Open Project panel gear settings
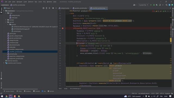The image size is (174, 98). [x=53, y=8]
